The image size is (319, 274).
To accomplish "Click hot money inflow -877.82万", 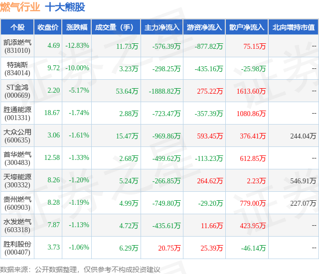I will (x=209, y=46).
